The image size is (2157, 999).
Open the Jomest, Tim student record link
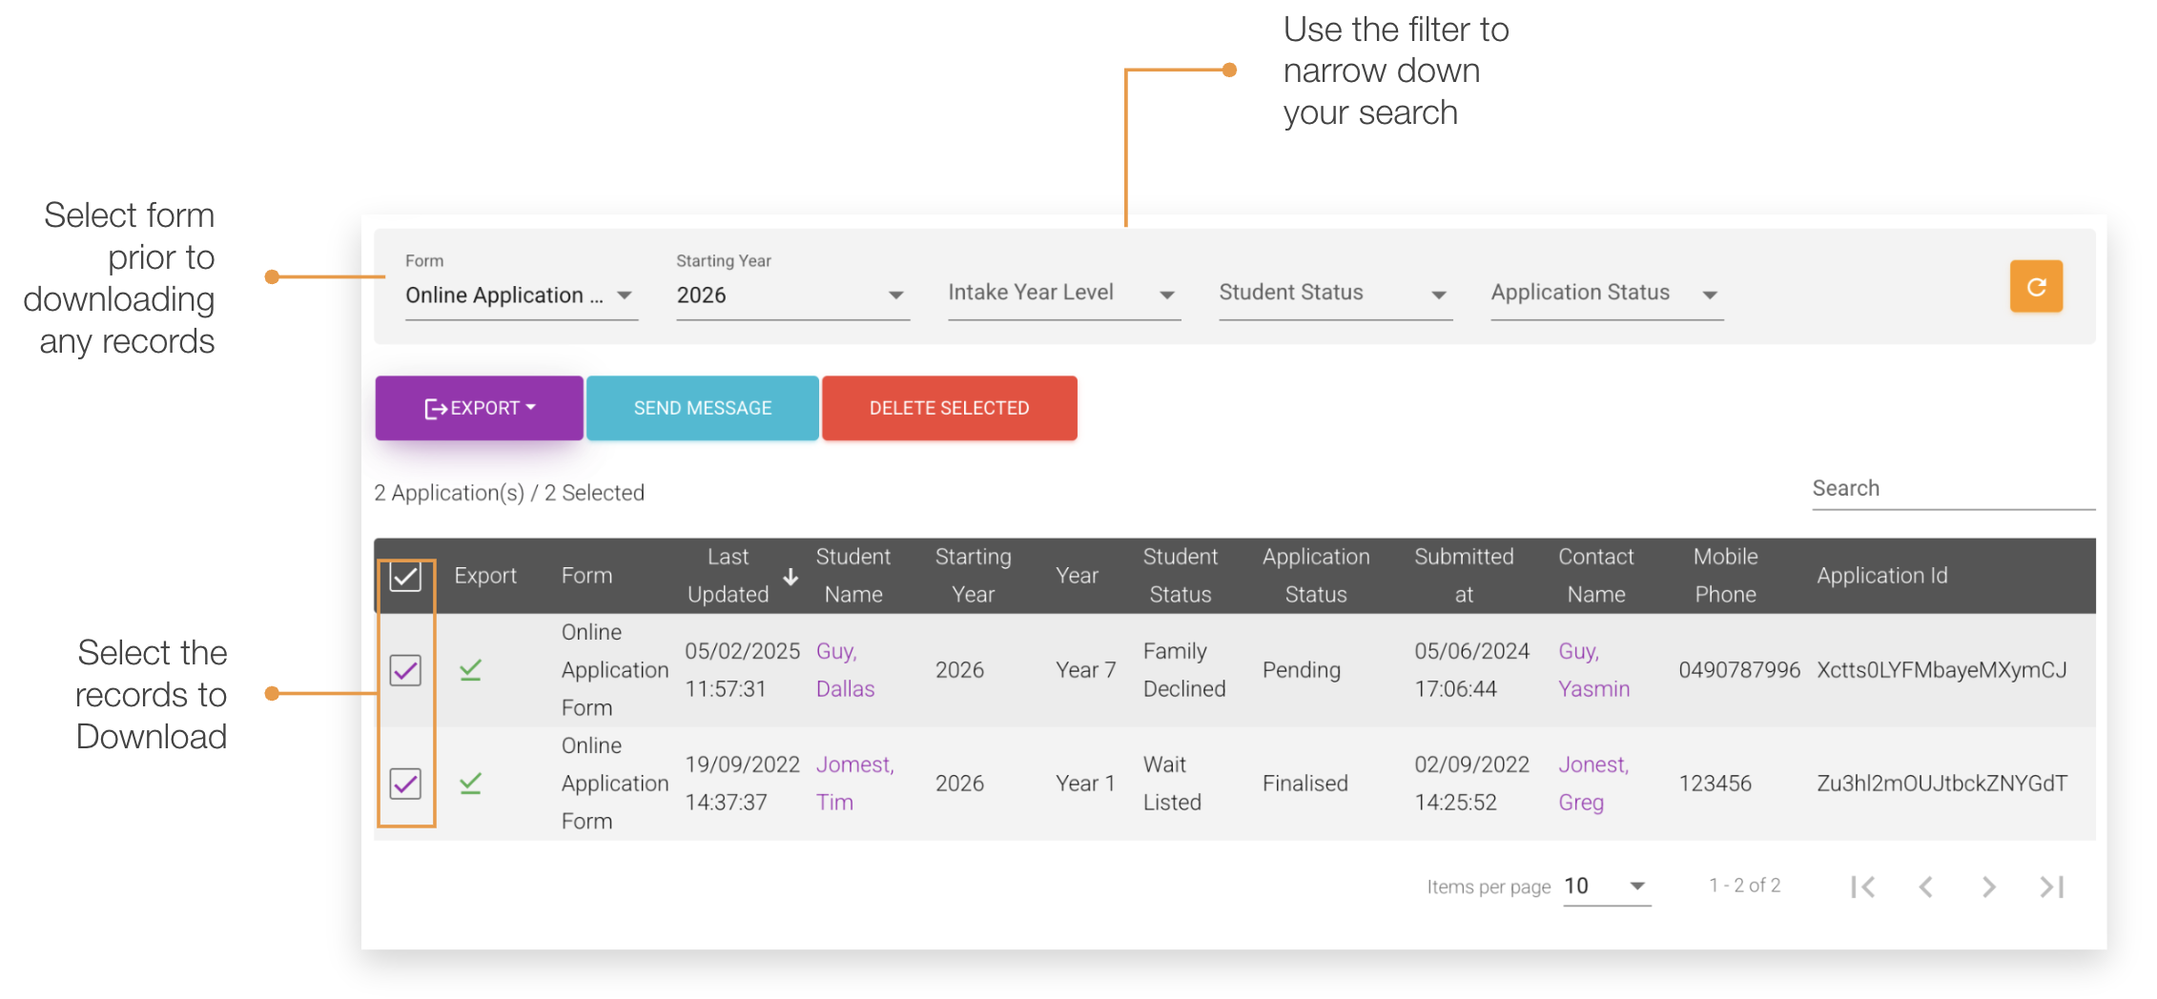tap(854, 783)
